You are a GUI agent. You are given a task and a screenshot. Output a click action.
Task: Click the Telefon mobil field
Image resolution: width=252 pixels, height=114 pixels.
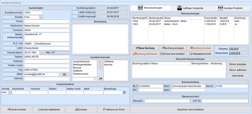pyautogui.click(x=47, y=66)
